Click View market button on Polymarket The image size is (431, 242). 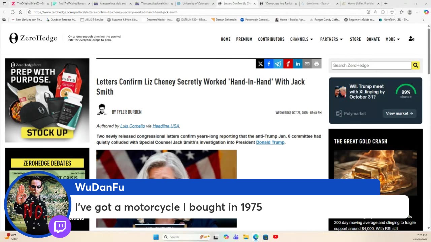[399, 114]
